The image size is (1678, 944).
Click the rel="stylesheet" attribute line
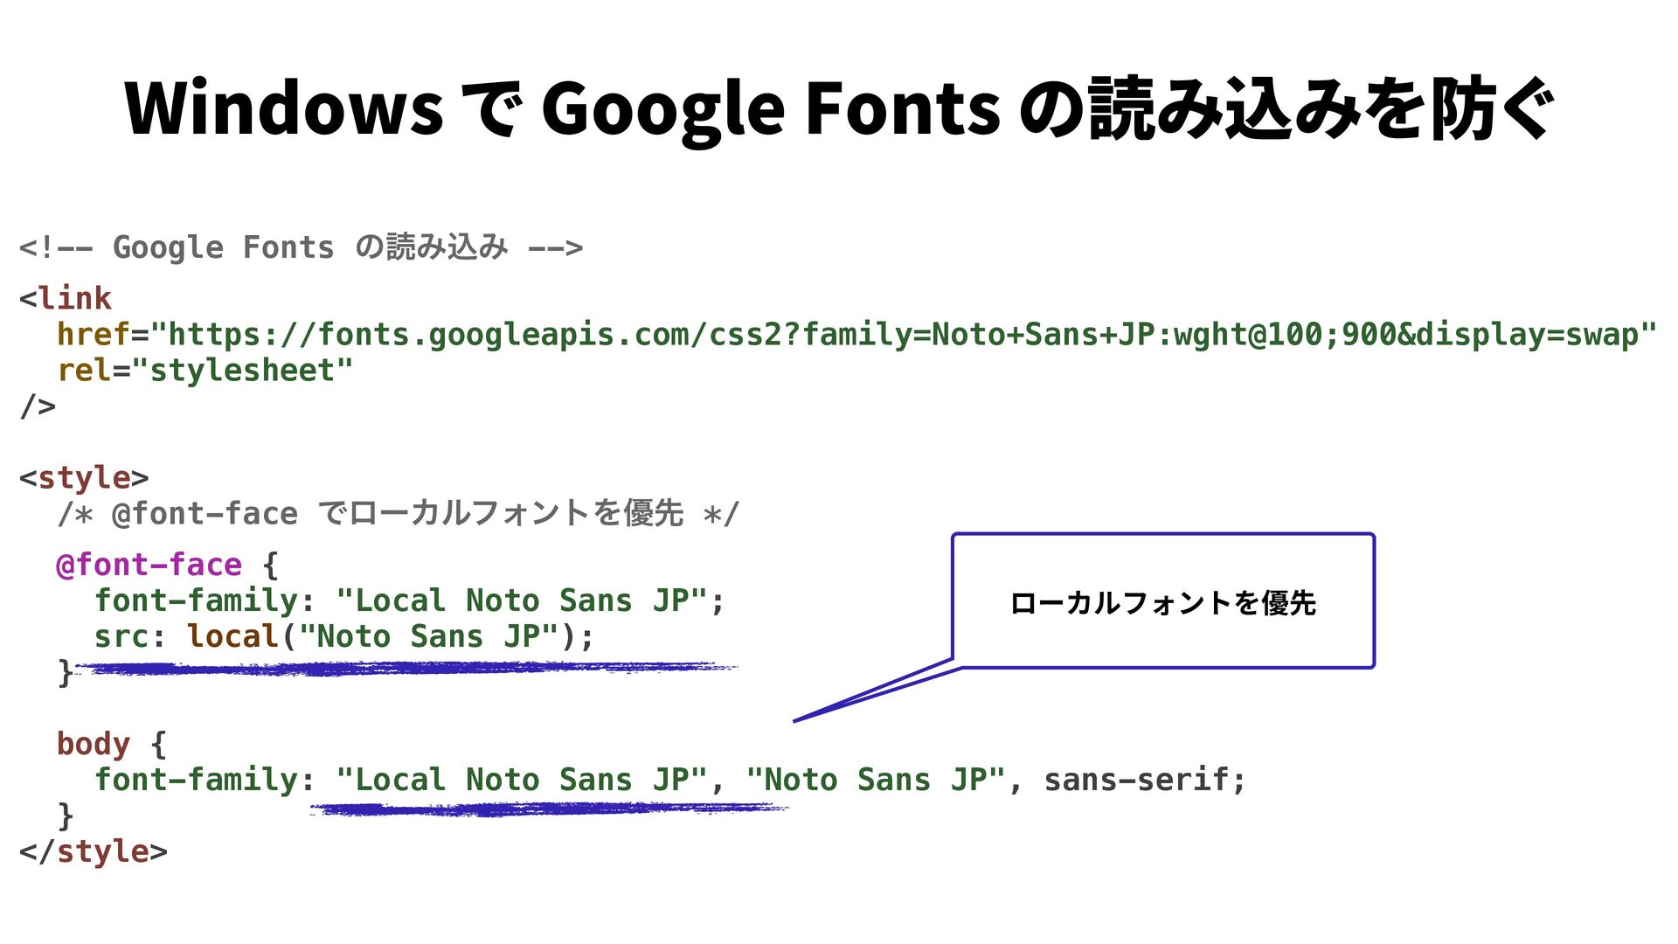click(x=205, y=371)
